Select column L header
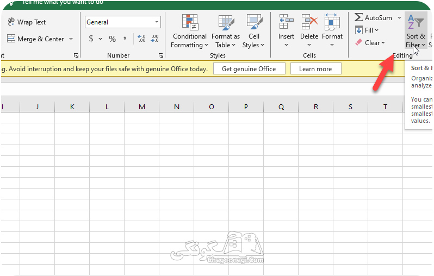 tap(107, 107)
